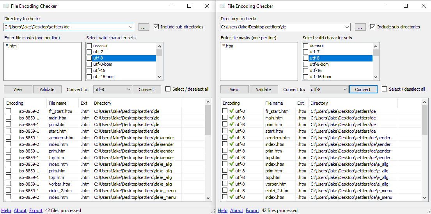This screenshot has height=214, width=431.
Task: Select start.htm file name in left window
Action: click(58, 131)
